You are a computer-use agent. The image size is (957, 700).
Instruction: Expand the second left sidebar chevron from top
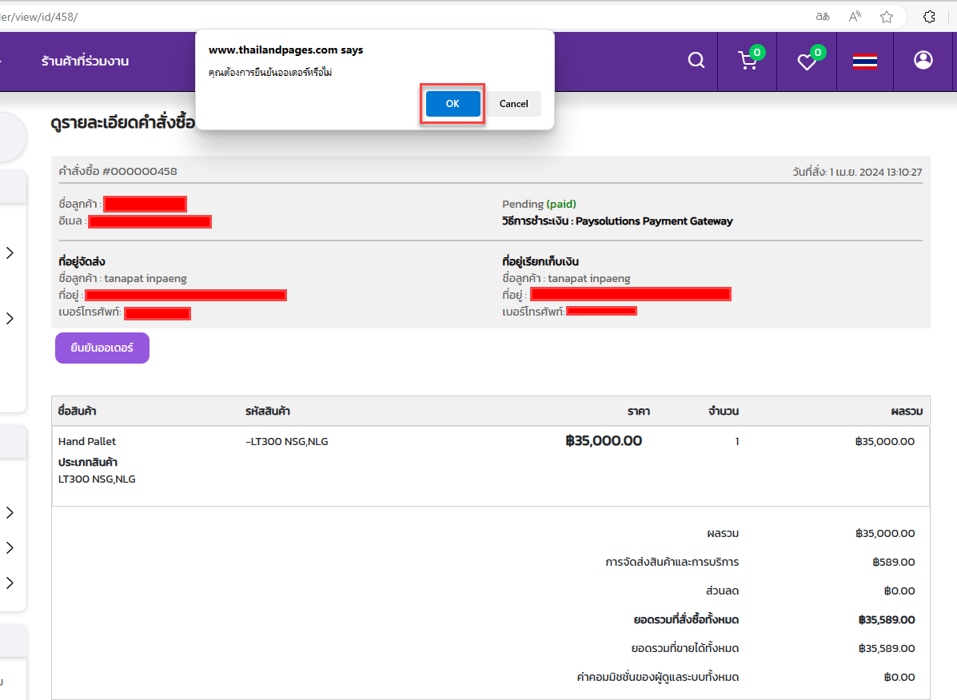[10, 318]
